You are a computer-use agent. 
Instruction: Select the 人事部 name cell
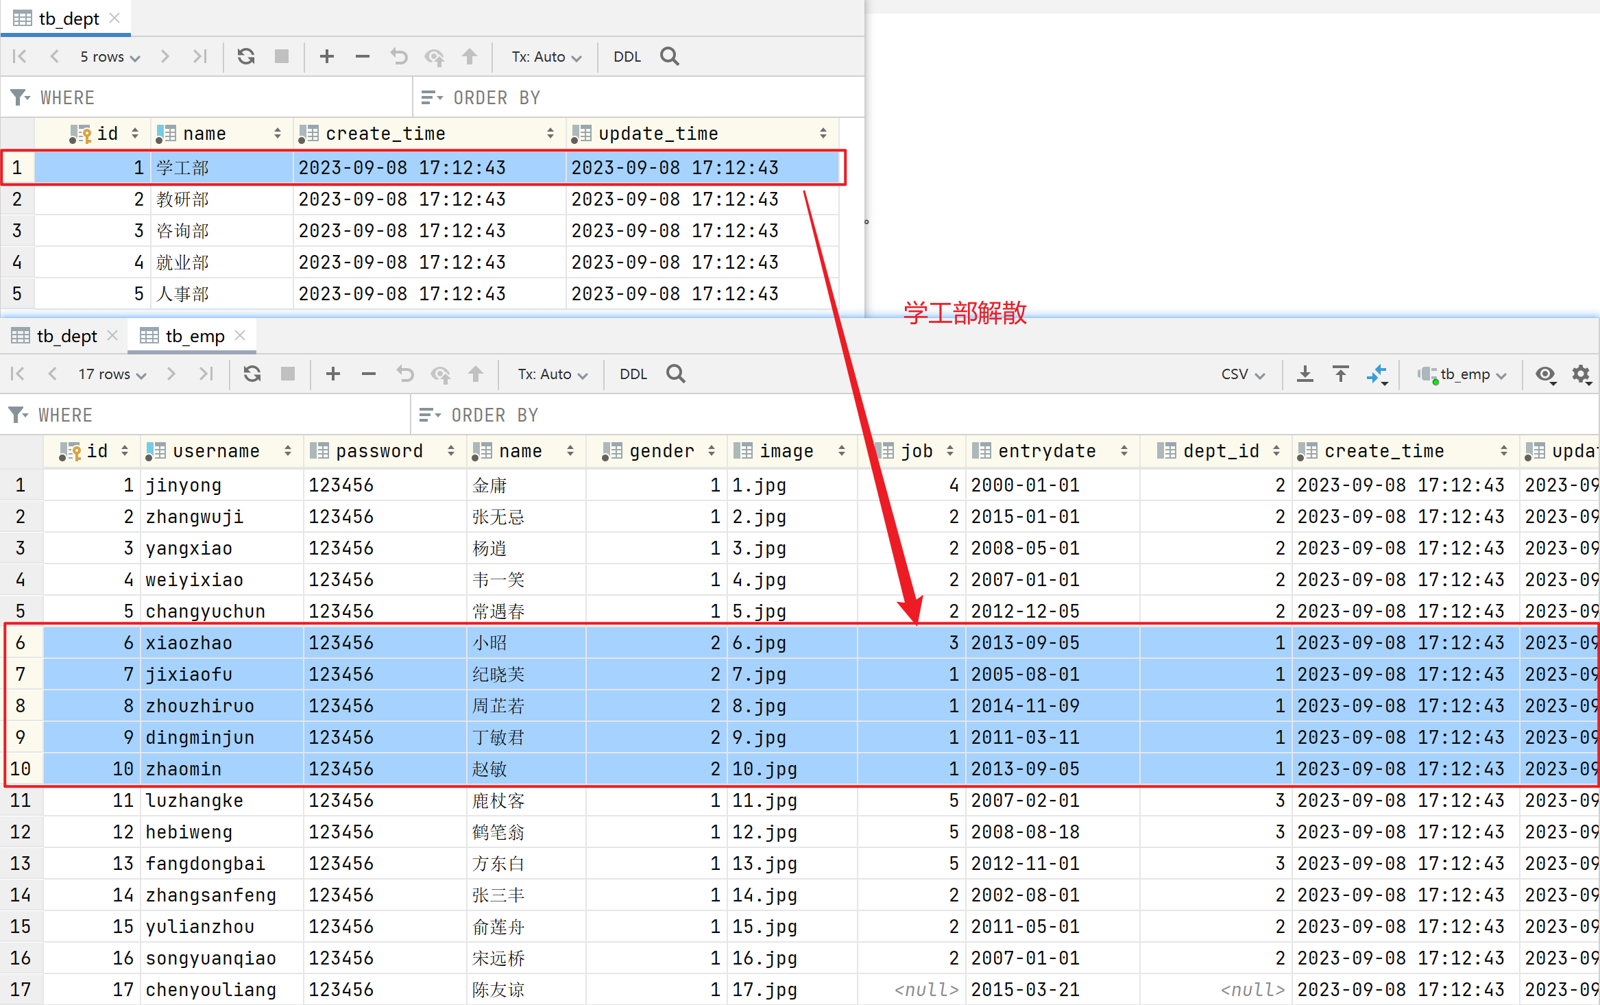(x=221, y=294)
